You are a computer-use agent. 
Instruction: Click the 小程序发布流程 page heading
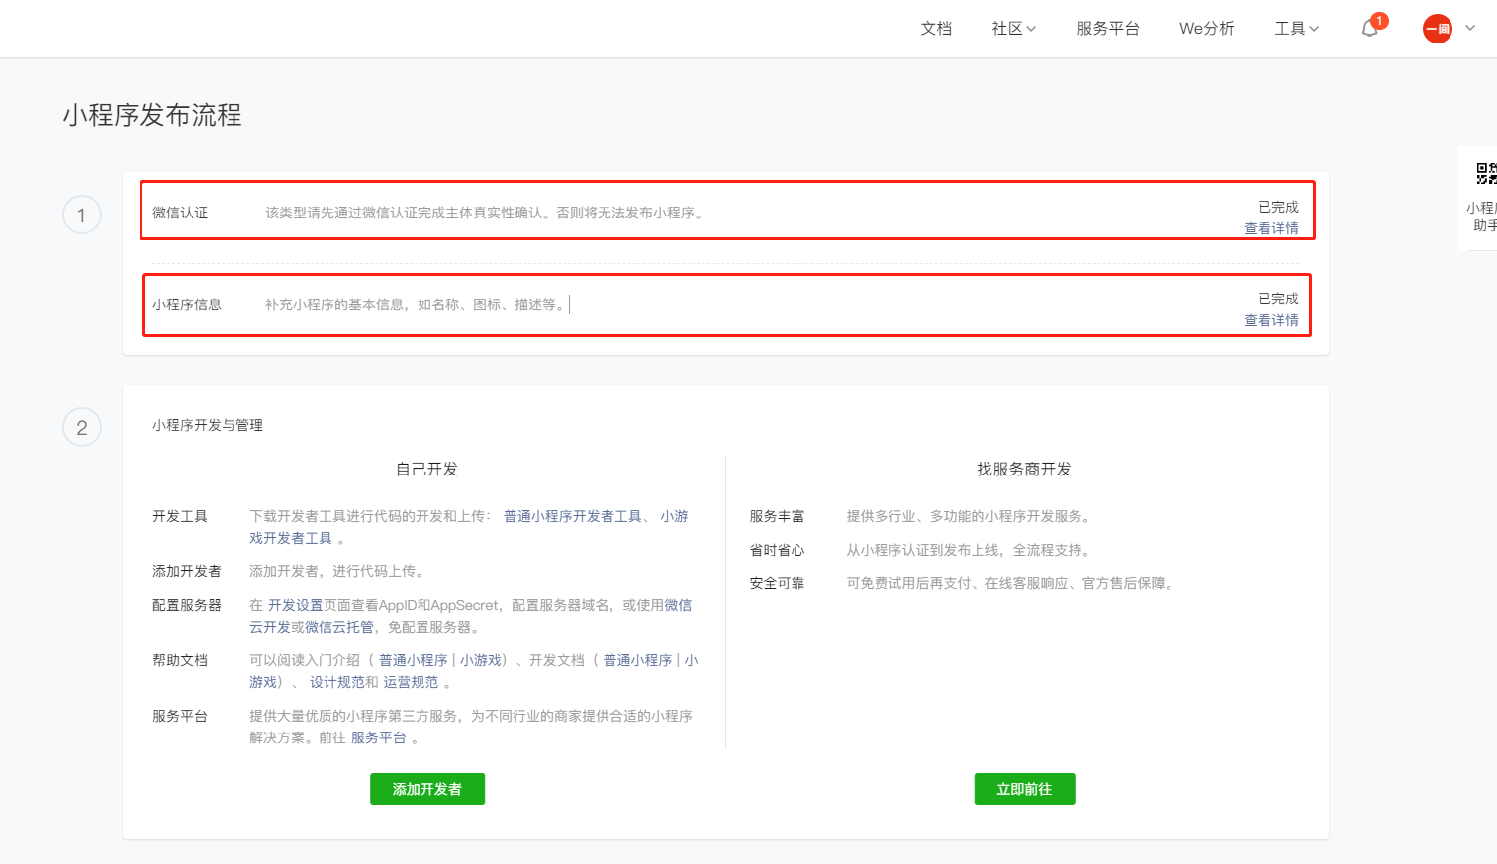[152, 115]
